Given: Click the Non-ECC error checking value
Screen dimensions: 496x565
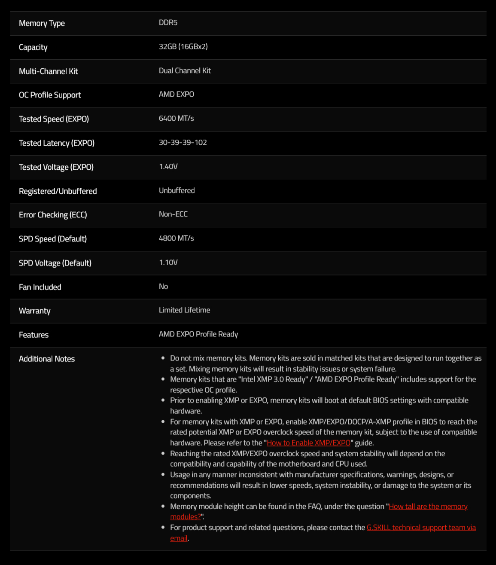Looking at the screenshot, I should [173, 214].
